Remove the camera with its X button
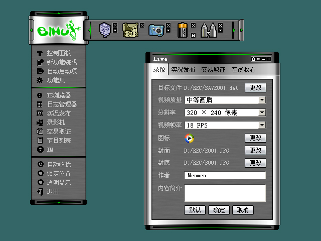This screenshot has width=321, height=241. [x=169, y=25]
